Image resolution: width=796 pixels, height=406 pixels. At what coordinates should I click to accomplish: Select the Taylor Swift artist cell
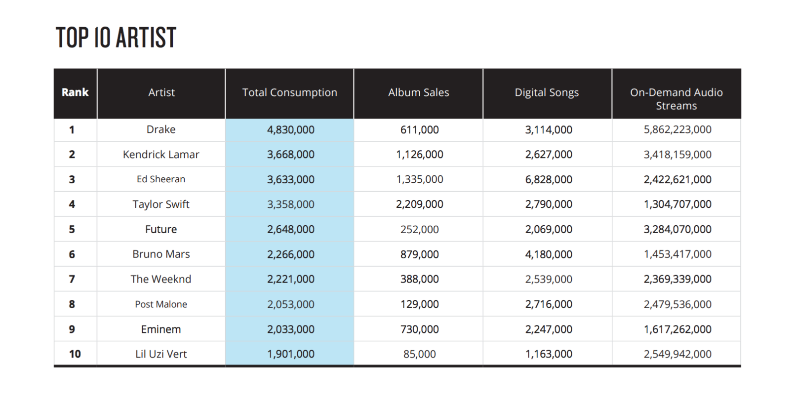(161, 204)
